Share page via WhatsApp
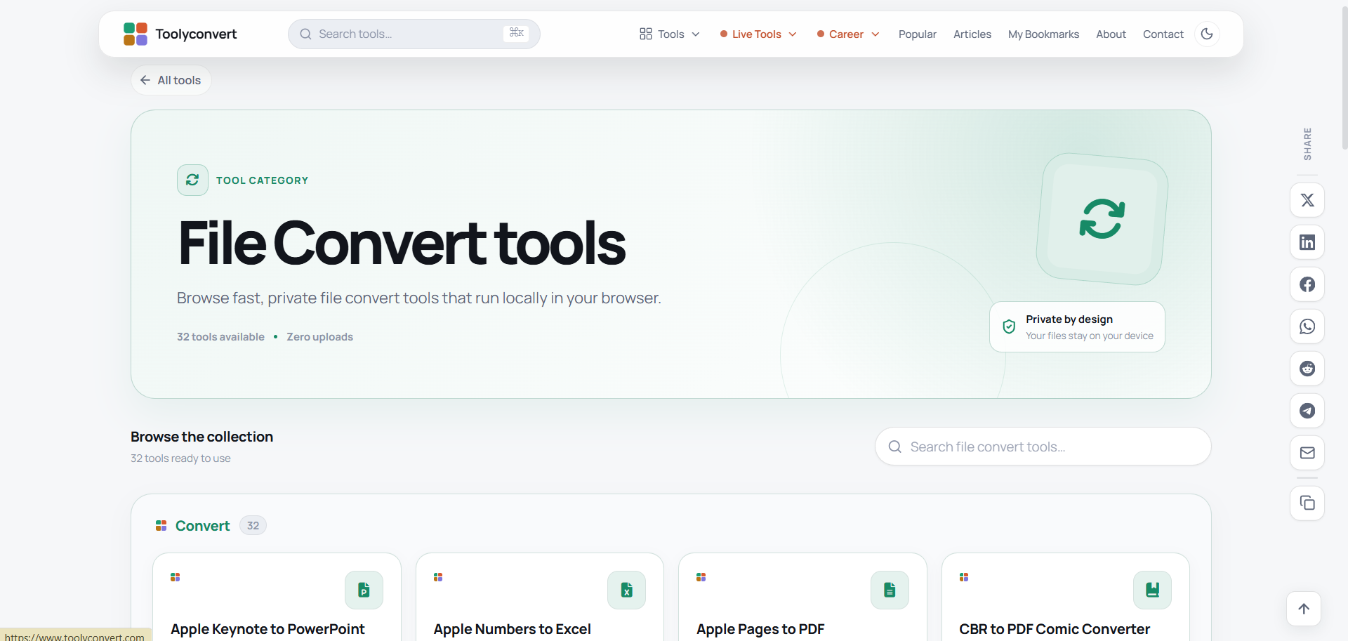Viewport: 1348px width, 641px height. 1307,326
